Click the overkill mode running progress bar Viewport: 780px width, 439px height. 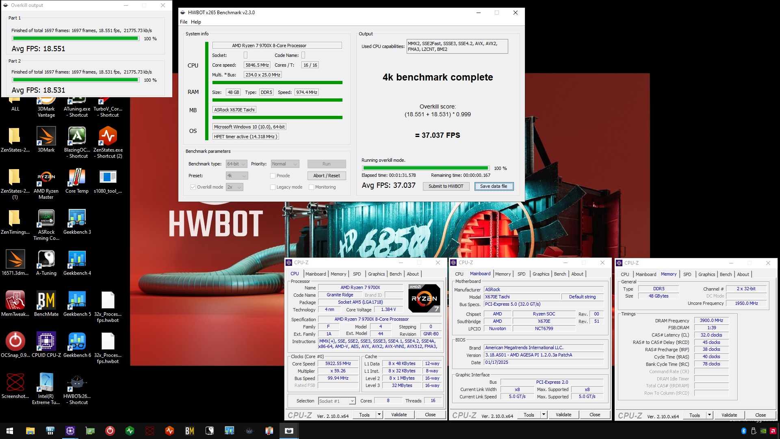coord(426,168)
